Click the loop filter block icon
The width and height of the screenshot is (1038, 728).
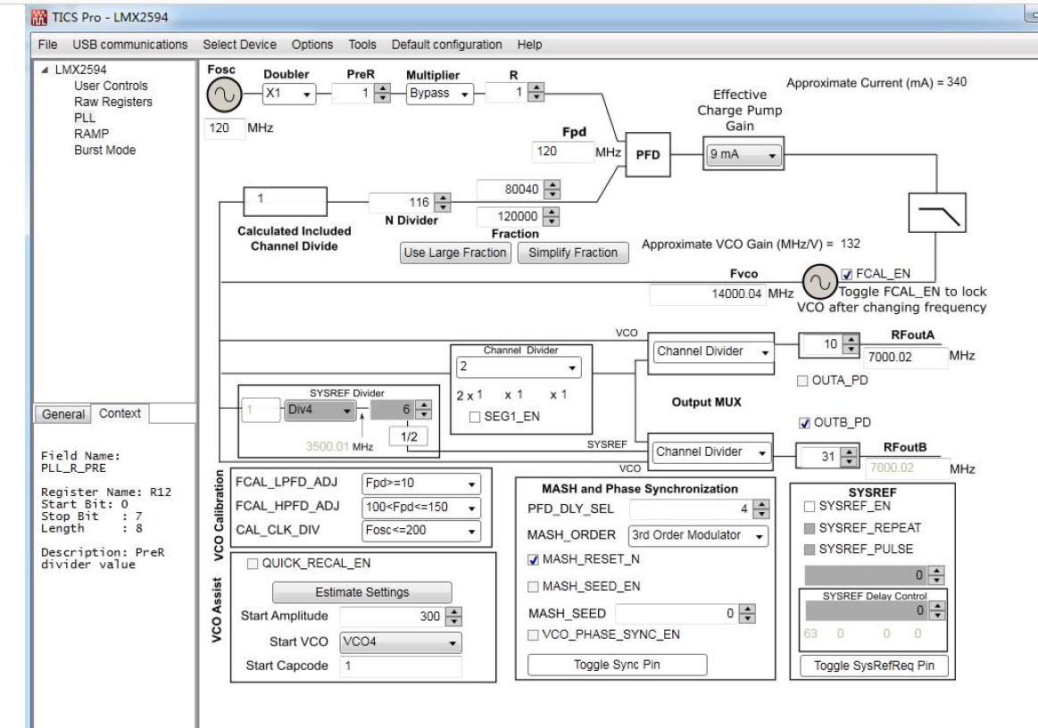coord(937,212)
